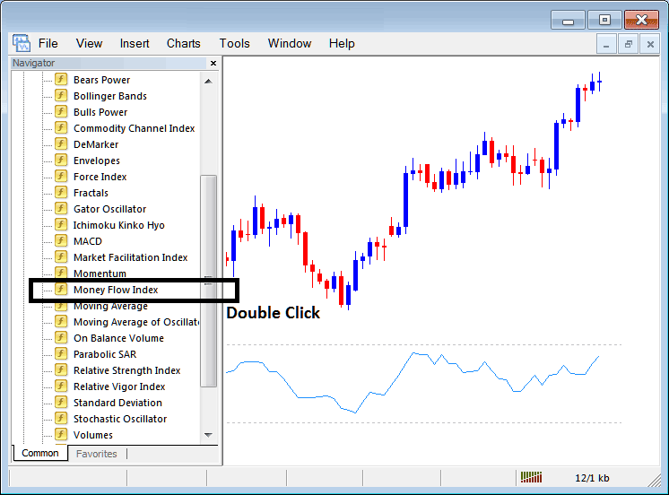
Task: Select the Standard Deviation label
Action: tap(117, 403)
